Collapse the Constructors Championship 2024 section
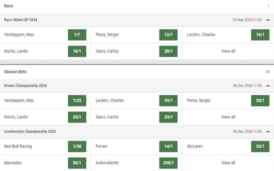The height and width of the screenshot is (171, 274). pos(267,132)
